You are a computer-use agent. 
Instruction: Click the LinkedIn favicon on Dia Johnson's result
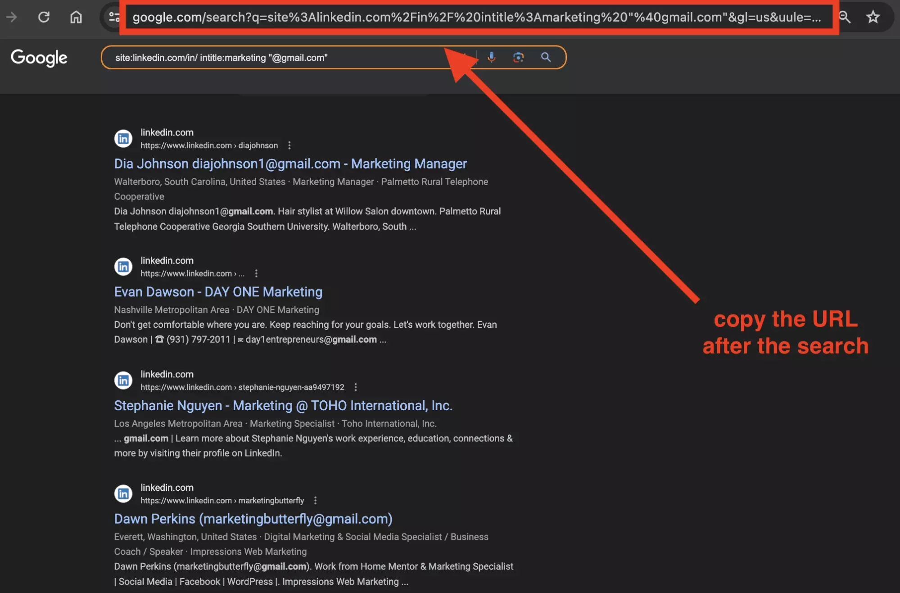click(x=123, y=138)
